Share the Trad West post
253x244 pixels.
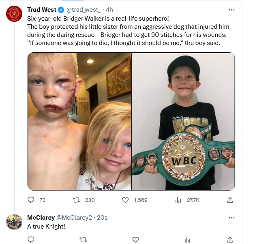[x=230, y=200]
